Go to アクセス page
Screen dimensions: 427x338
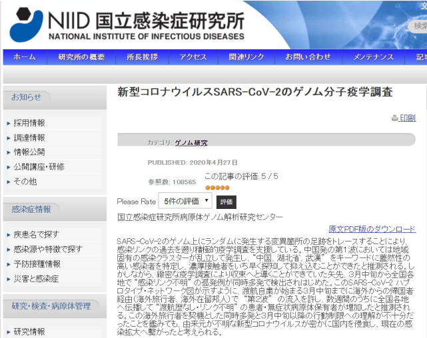(x=193, y=57)
